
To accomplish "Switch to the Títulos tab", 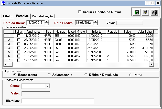I will (8, 16).
